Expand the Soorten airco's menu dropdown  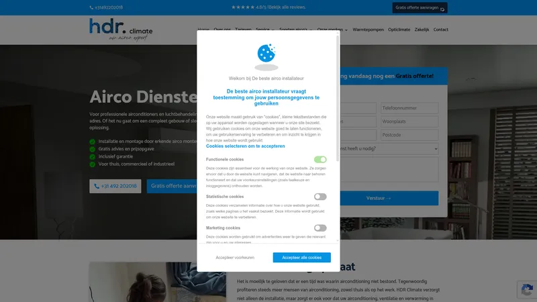(x=296, y=30)
